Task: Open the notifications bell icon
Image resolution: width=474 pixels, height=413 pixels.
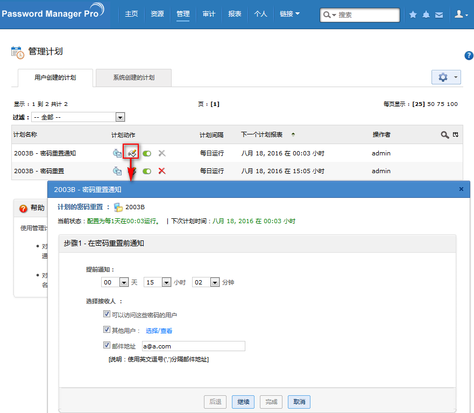Action: coord(426,15)
